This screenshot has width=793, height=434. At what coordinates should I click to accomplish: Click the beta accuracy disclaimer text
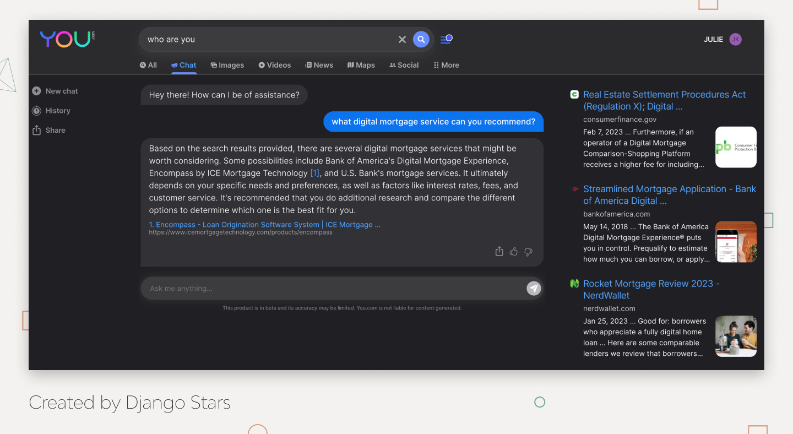342,308
